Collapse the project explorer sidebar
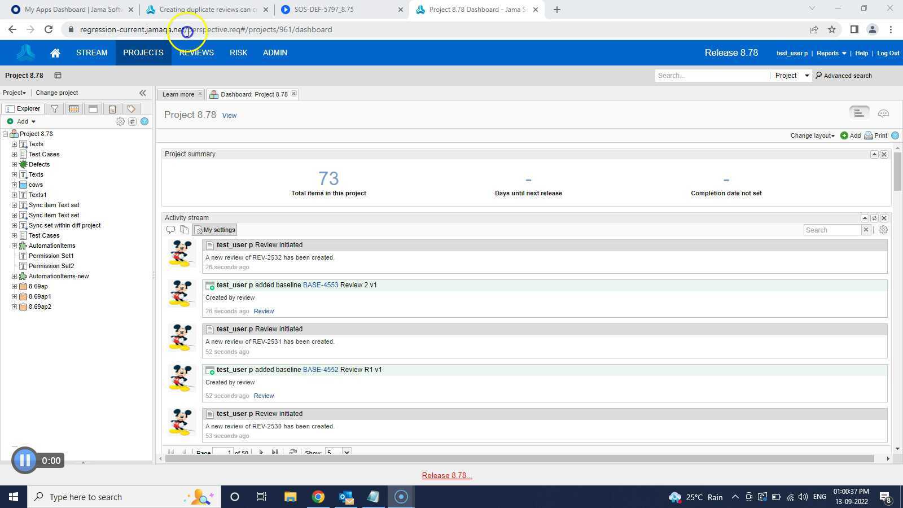This screenshot has width=903, height=508. 143,93
